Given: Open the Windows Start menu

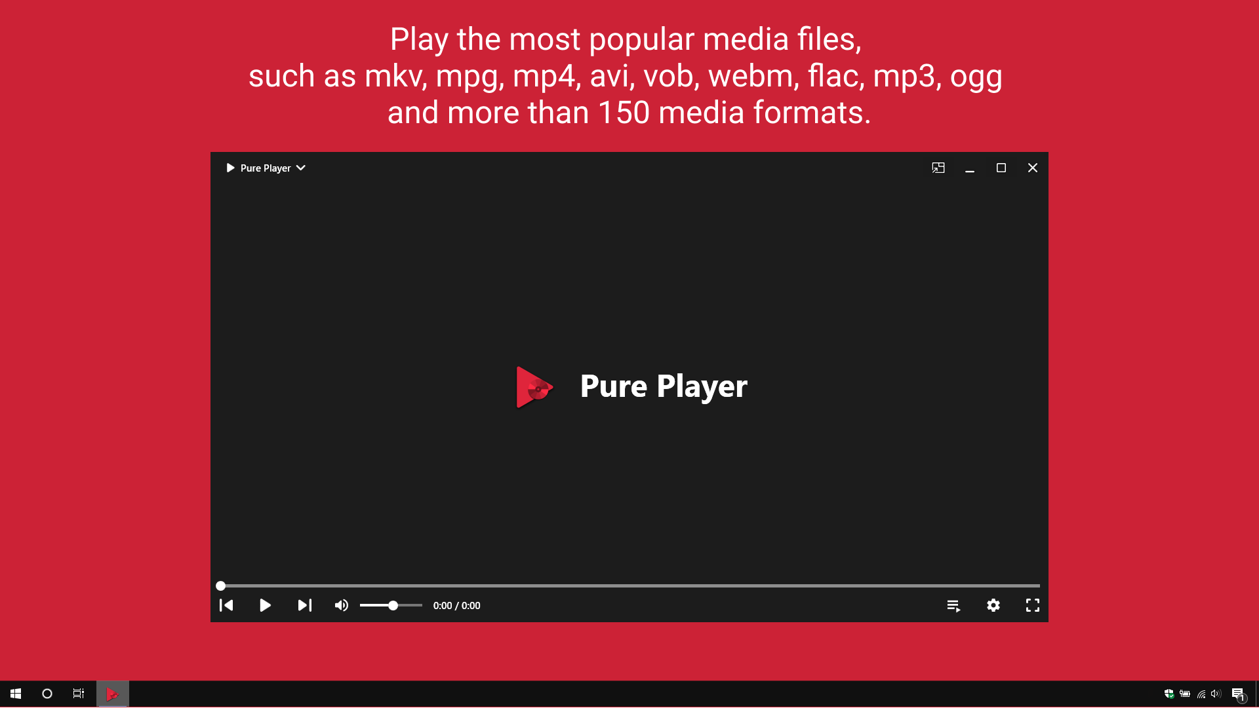Looking at the screenshot, I should tap(16, 694).
